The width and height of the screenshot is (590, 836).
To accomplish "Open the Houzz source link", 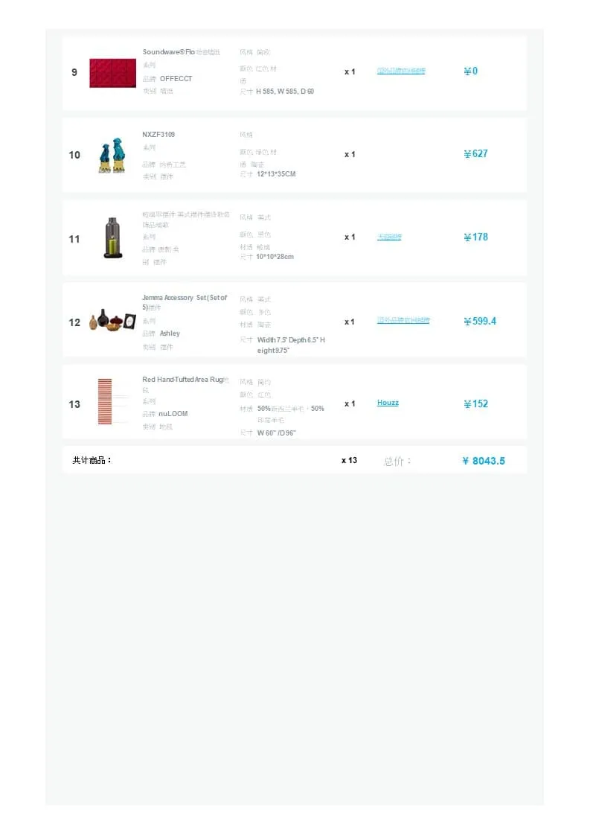I will tap(388, 403).
